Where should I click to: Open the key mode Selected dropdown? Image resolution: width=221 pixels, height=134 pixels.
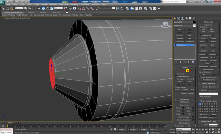coord(183,130)
